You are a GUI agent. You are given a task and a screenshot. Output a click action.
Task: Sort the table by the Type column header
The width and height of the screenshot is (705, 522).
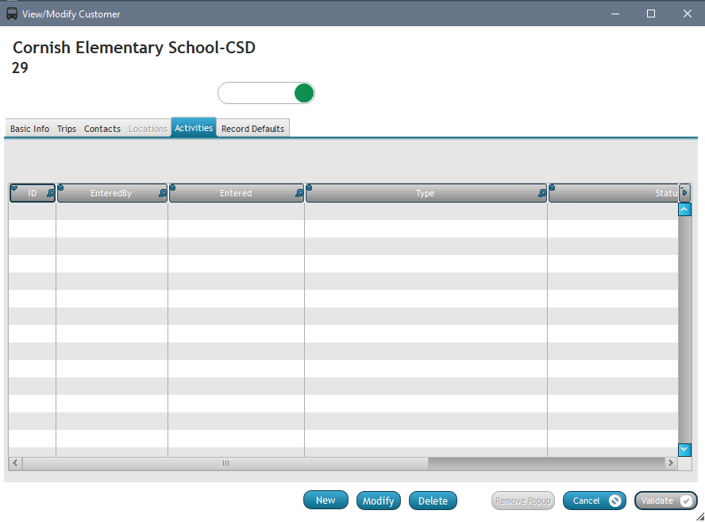425,193
